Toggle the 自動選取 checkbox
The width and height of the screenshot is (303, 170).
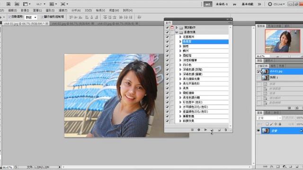click(9, 17)
